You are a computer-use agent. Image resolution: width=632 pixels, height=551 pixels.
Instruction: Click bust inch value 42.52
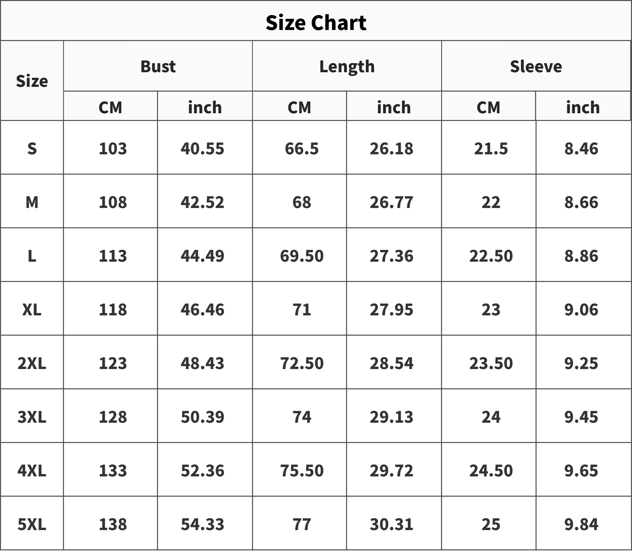pyautogui.click(x=203, y=202)
